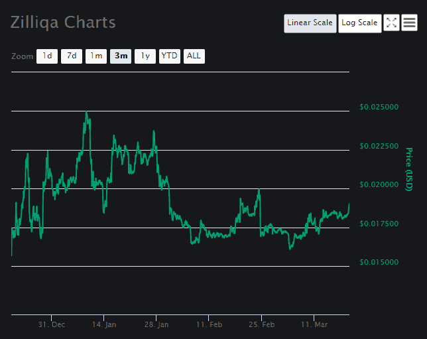
Task: Open the chart hamburger context menu
Action: (x=409, y=23)
